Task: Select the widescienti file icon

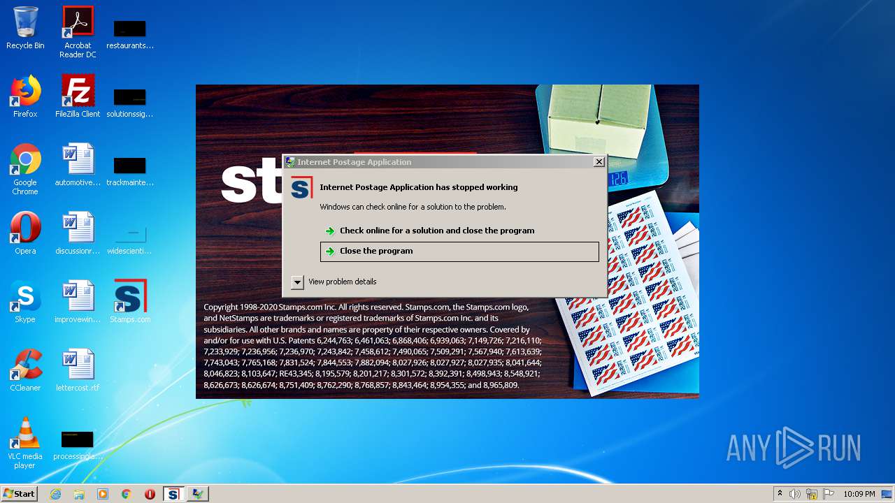Action: coord(130,239)
